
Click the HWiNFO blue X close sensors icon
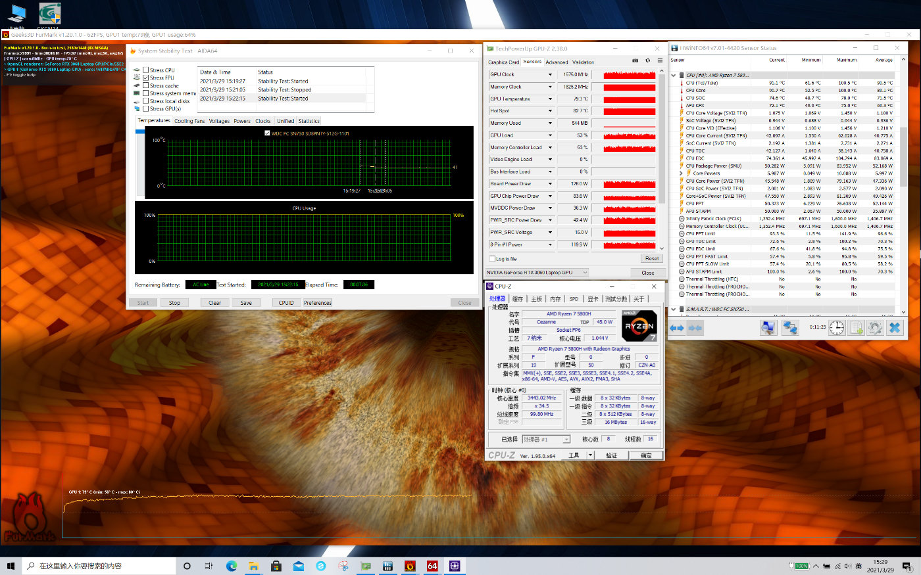[x=894, y=327]
